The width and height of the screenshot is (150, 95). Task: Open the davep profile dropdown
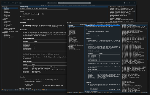coord(13,3)
